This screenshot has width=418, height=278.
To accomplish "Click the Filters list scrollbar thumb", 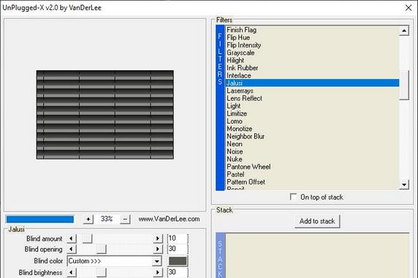I will tap(404, 85).
